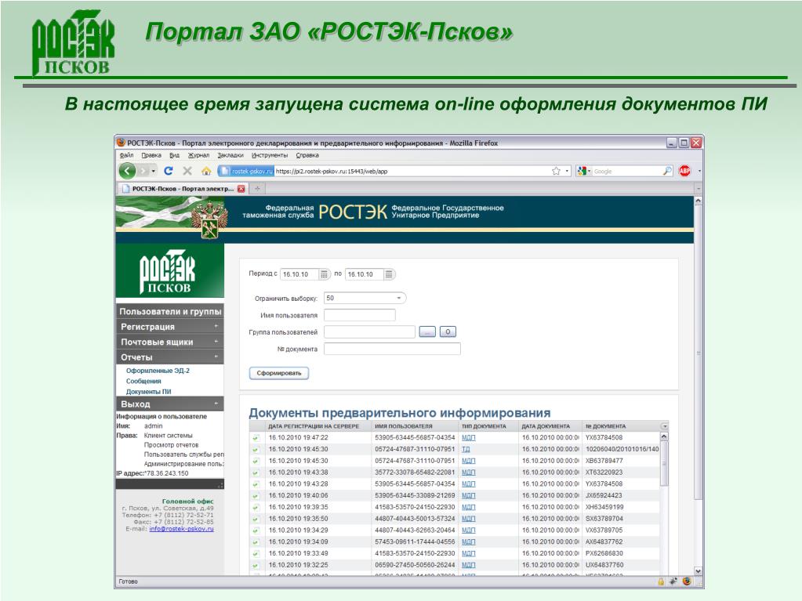Sort by 'Имя пользователя' column header
Image resolution: width=802 pixels, height=601 pixels.
404,426
